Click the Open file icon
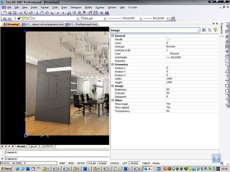 coord(10,13)
